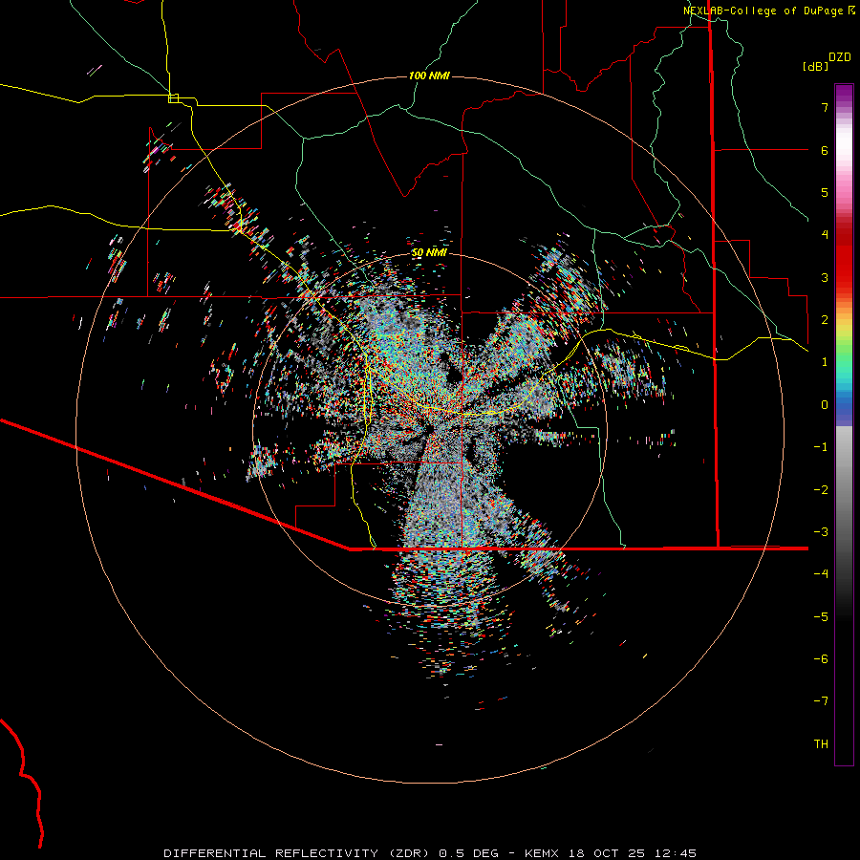This screenshot has width=860, height=860.
Task: Click the Differential Reflectivity KEMX caption
Action: point(430,853)
